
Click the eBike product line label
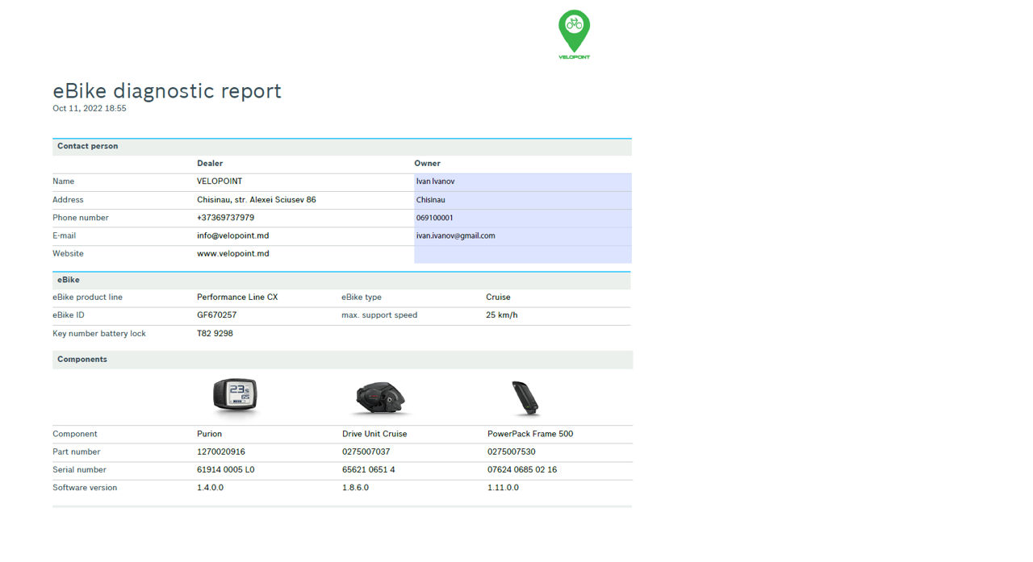click(x=88, y=298)
